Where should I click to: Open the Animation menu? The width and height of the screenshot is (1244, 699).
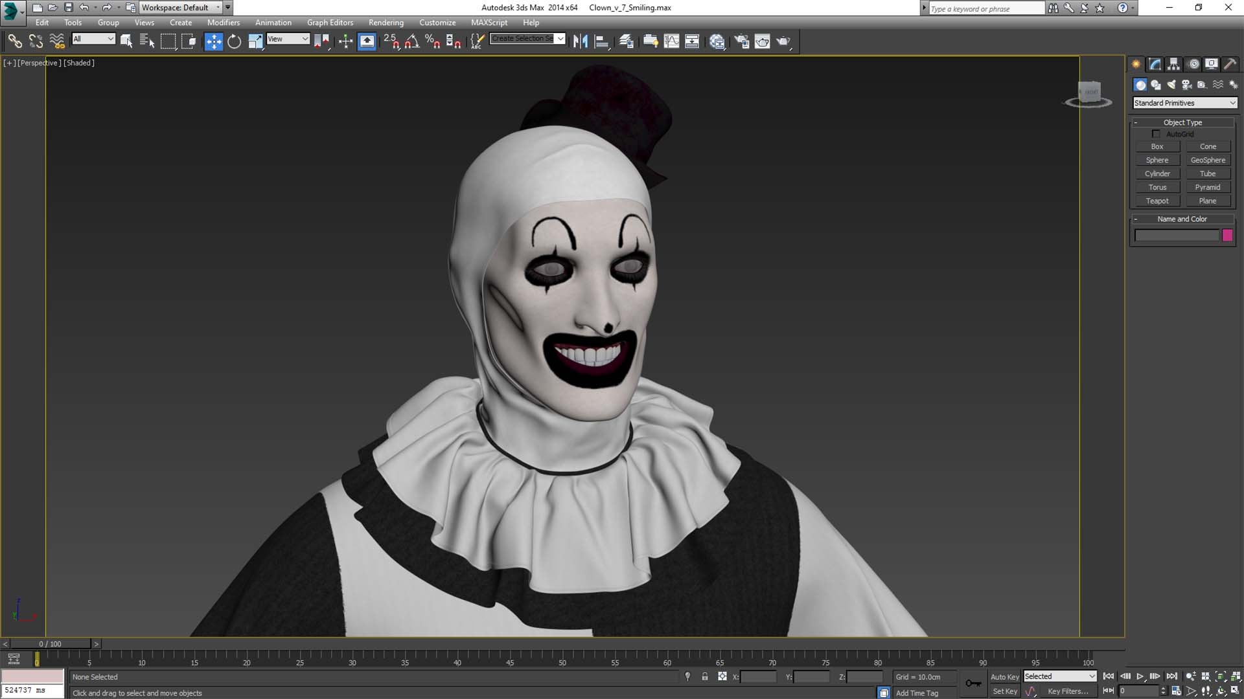pyautogui.click(x=273, y=23)
